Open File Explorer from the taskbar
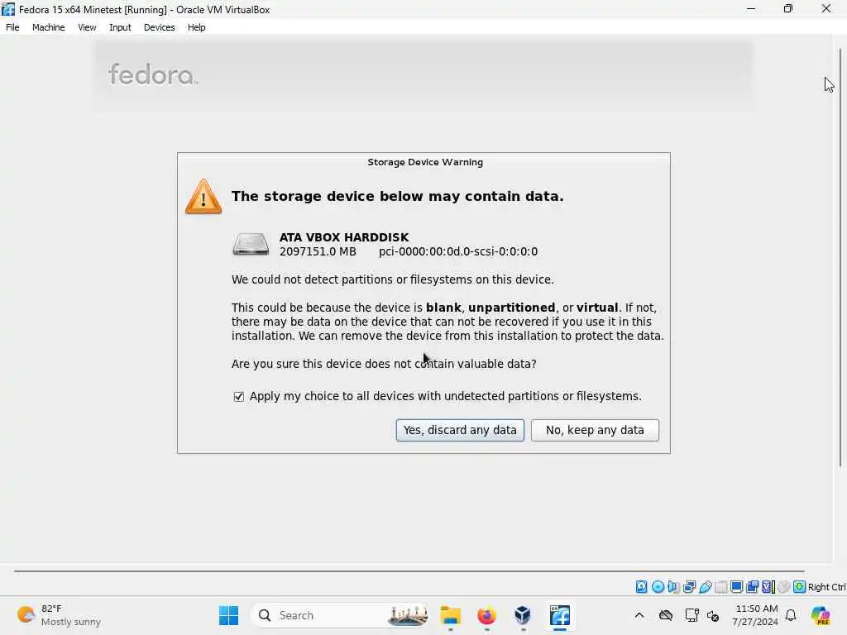This screenshot has height=635, width=847. pos(450,615)
